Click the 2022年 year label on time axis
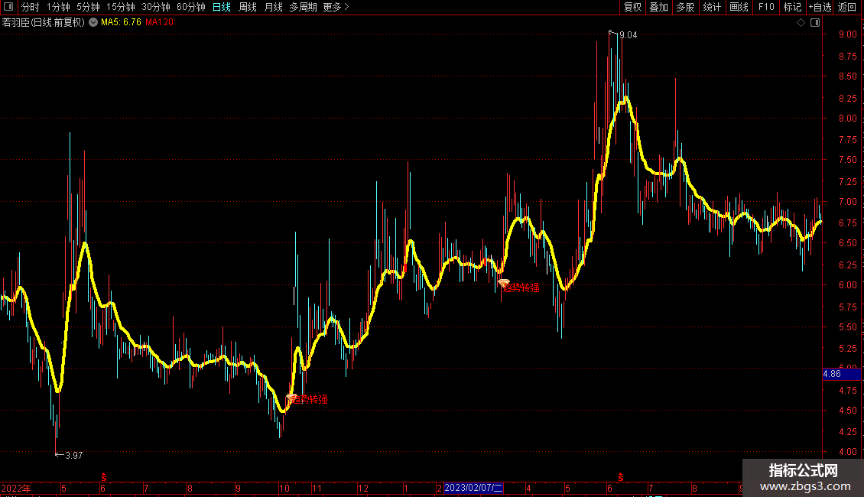Image resolution: width=864 pixels, height=497 pixels. [x=16, y=488]
